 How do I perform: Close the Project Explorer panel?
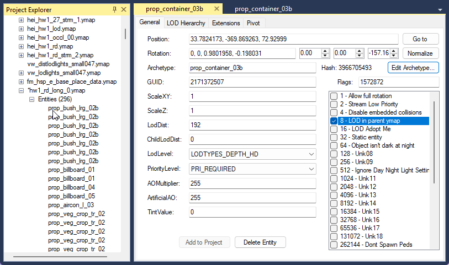[x=124, y=9]
